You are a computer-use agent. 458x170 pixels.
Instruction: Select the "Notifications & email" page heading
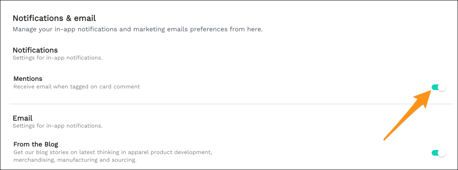tap(54, 18)
